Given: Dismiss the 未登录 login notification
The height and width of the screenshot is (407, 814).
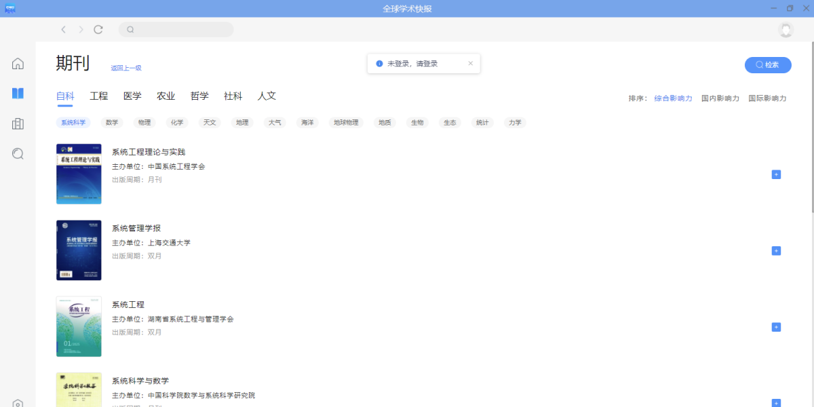Looking at the screenshot, I should point(471,62).
